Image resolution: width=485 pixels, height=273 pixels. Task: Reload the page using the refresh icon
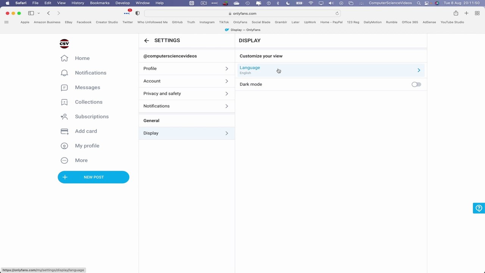click(x=337, y=13)
